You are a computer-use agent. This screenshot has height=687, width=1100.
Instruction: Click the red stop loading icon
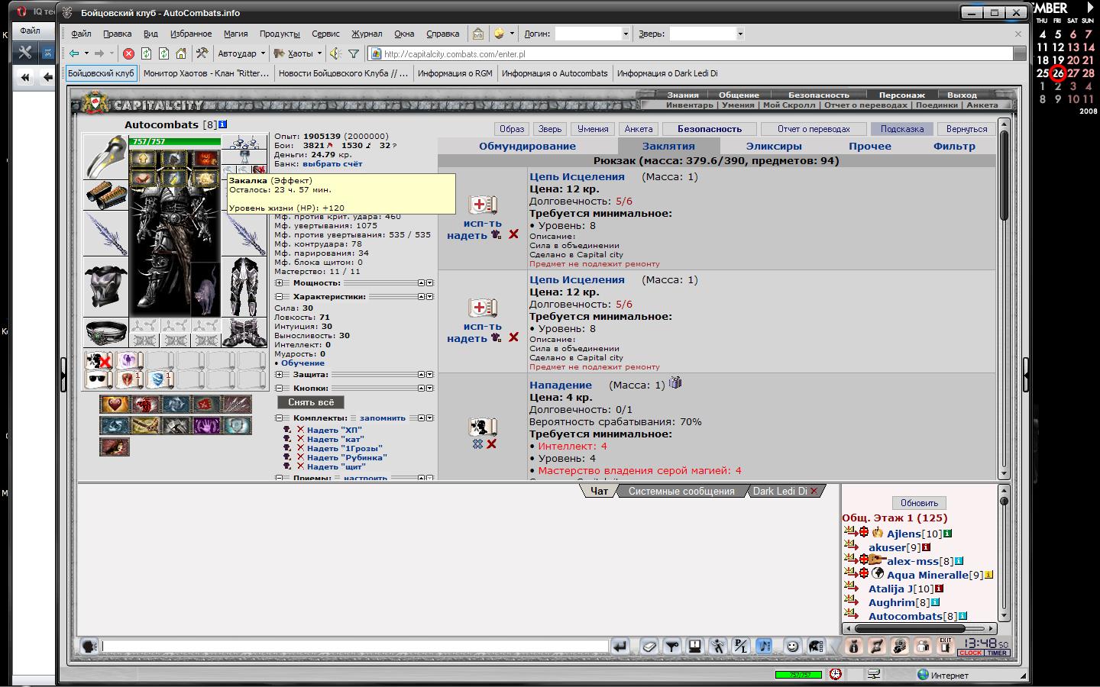(128, 53)
